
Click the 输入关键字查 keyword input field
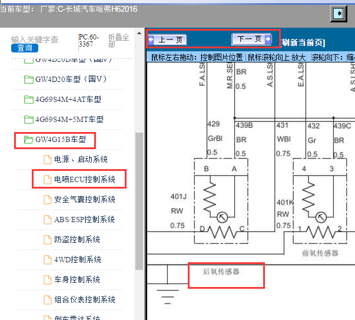35,39
